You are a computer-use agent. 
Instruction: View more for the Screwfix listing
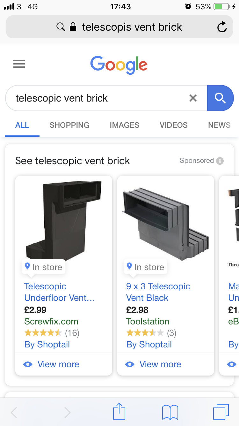pos(58,364)
